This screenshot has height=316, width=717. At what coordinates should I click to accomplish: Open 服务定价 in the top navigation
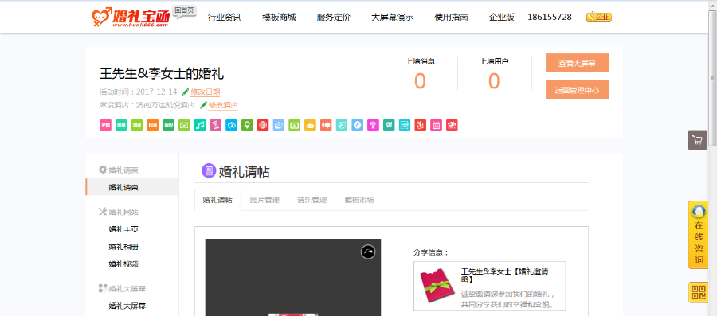point(334,18)
